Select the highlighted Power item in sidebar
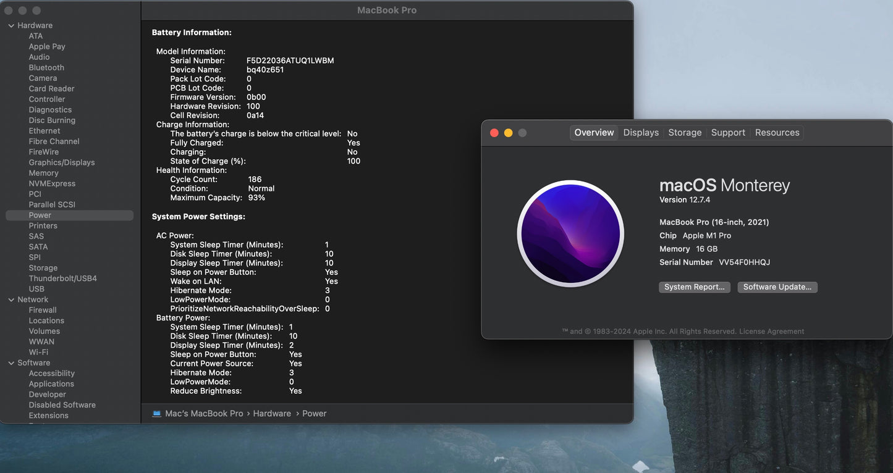 pos(69,216)
